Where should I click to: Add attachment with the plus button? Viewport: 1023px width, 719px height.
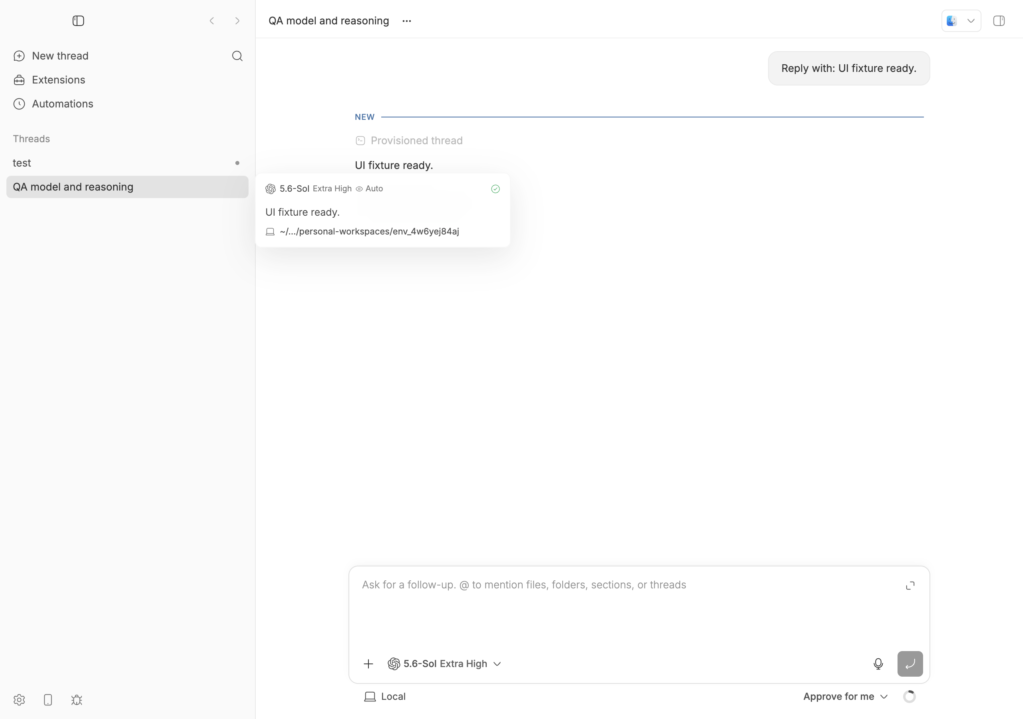click(x=368, y=664)
